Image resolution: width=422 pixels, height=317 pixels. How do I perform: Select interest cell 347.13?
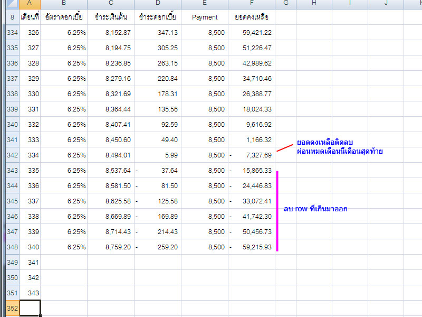click(x=158, y=33)
